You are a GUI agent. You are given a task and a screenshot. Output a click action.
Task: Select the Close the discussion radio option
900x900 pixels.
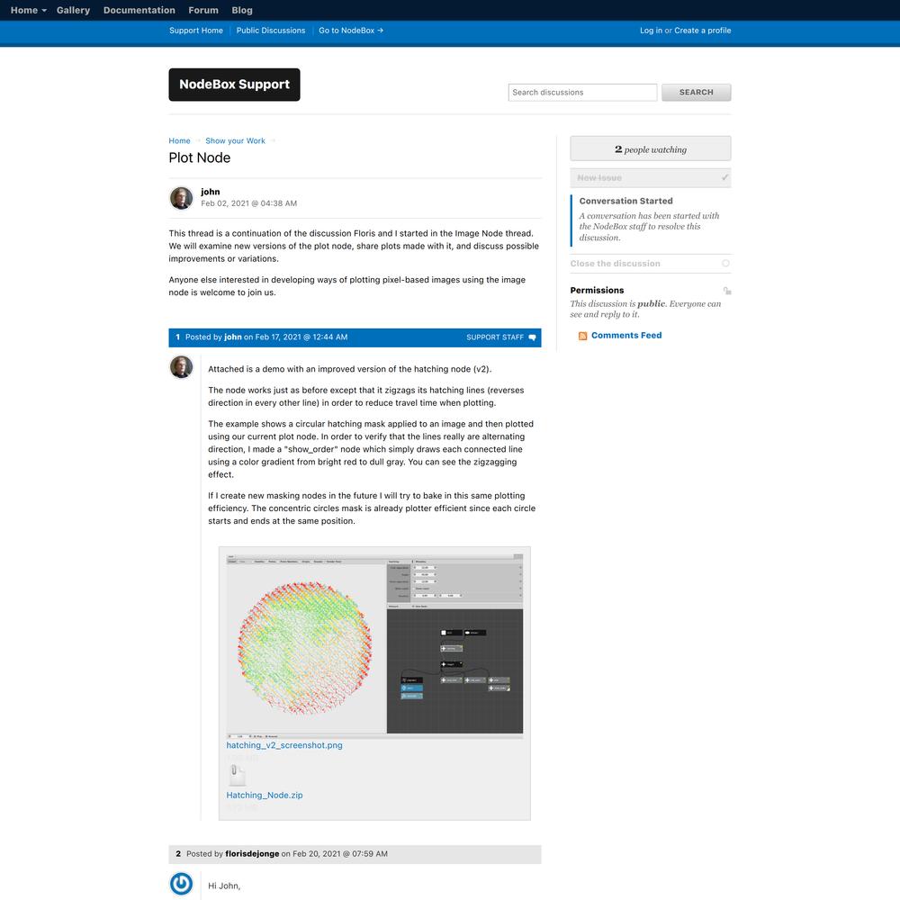click(x=725, y=264)
